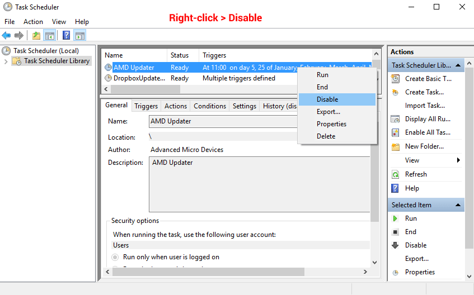Click the task Name field showing AMD Updater
The width and height of the screenshot is (474, 295).
coord(223,121)
